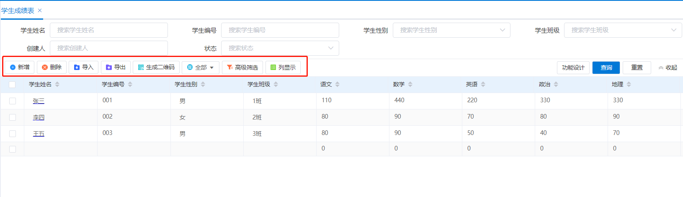Click the blue 查询 query button

(x=606, y=67)
